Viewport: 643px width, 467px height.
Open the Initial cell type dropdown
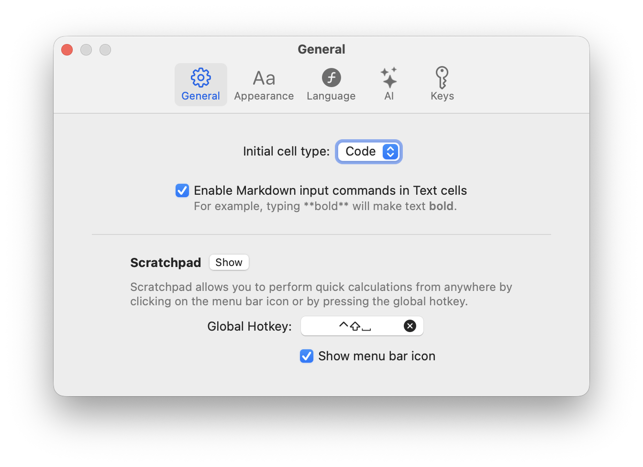(368, 151)
